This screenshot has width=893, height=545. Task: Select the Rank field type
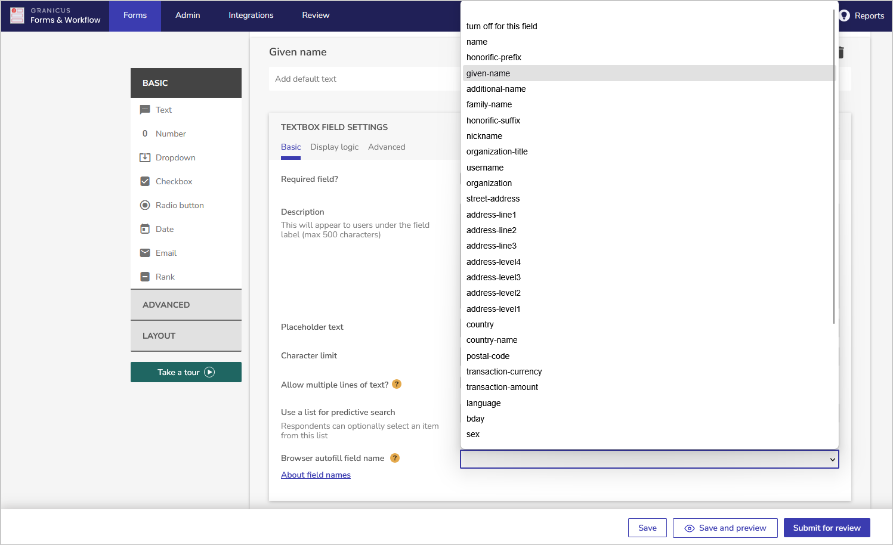tap(165, 277)
